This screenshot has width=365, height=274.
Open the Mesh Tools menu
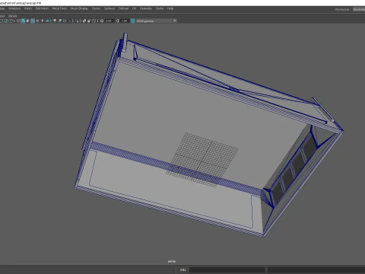[59, 8]
